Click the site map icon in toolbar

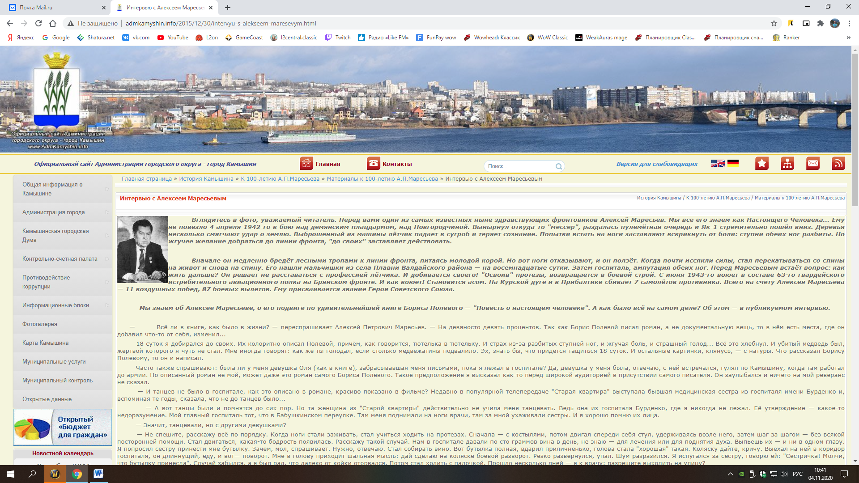(x=787, y=165)
